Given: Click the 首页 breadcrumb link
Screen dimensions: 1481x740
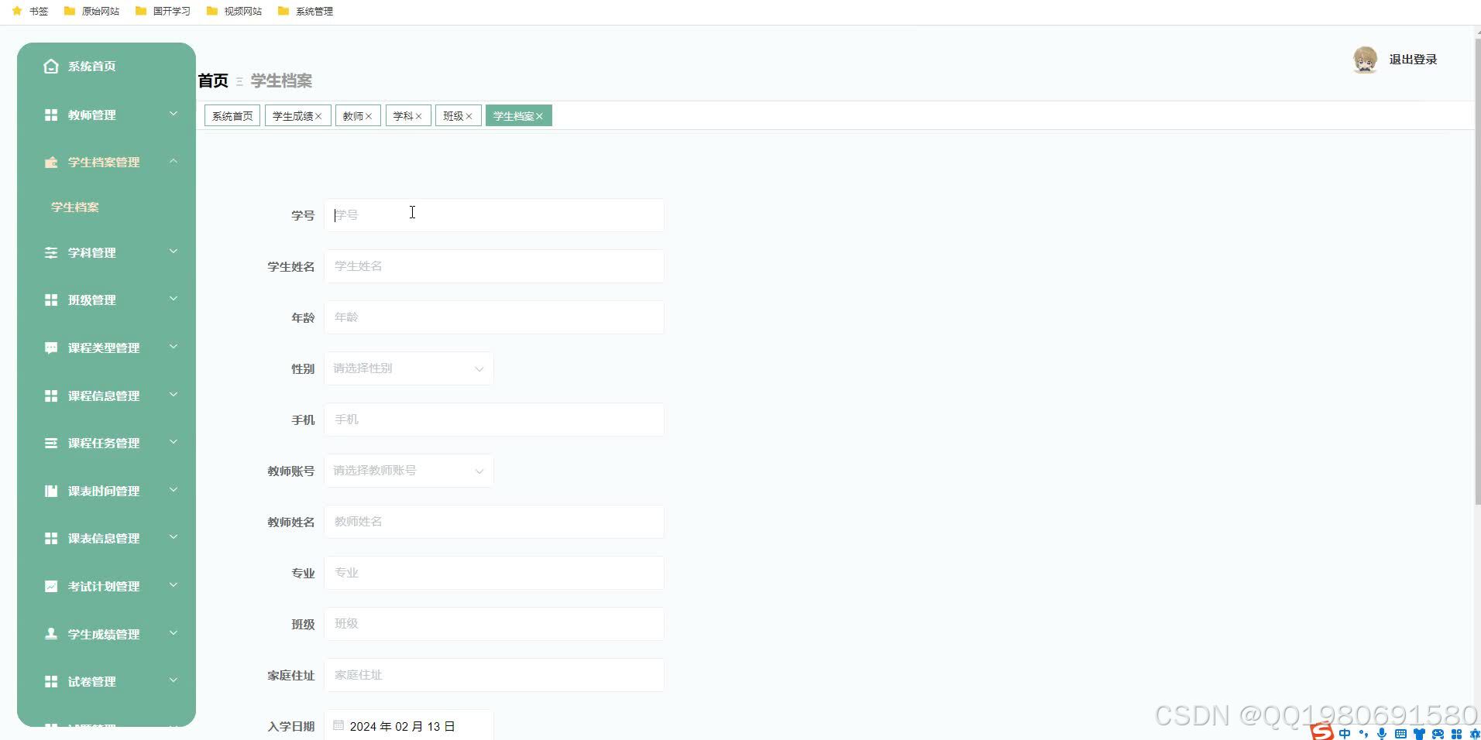Looking at the screenshot, I should point(213,81).
